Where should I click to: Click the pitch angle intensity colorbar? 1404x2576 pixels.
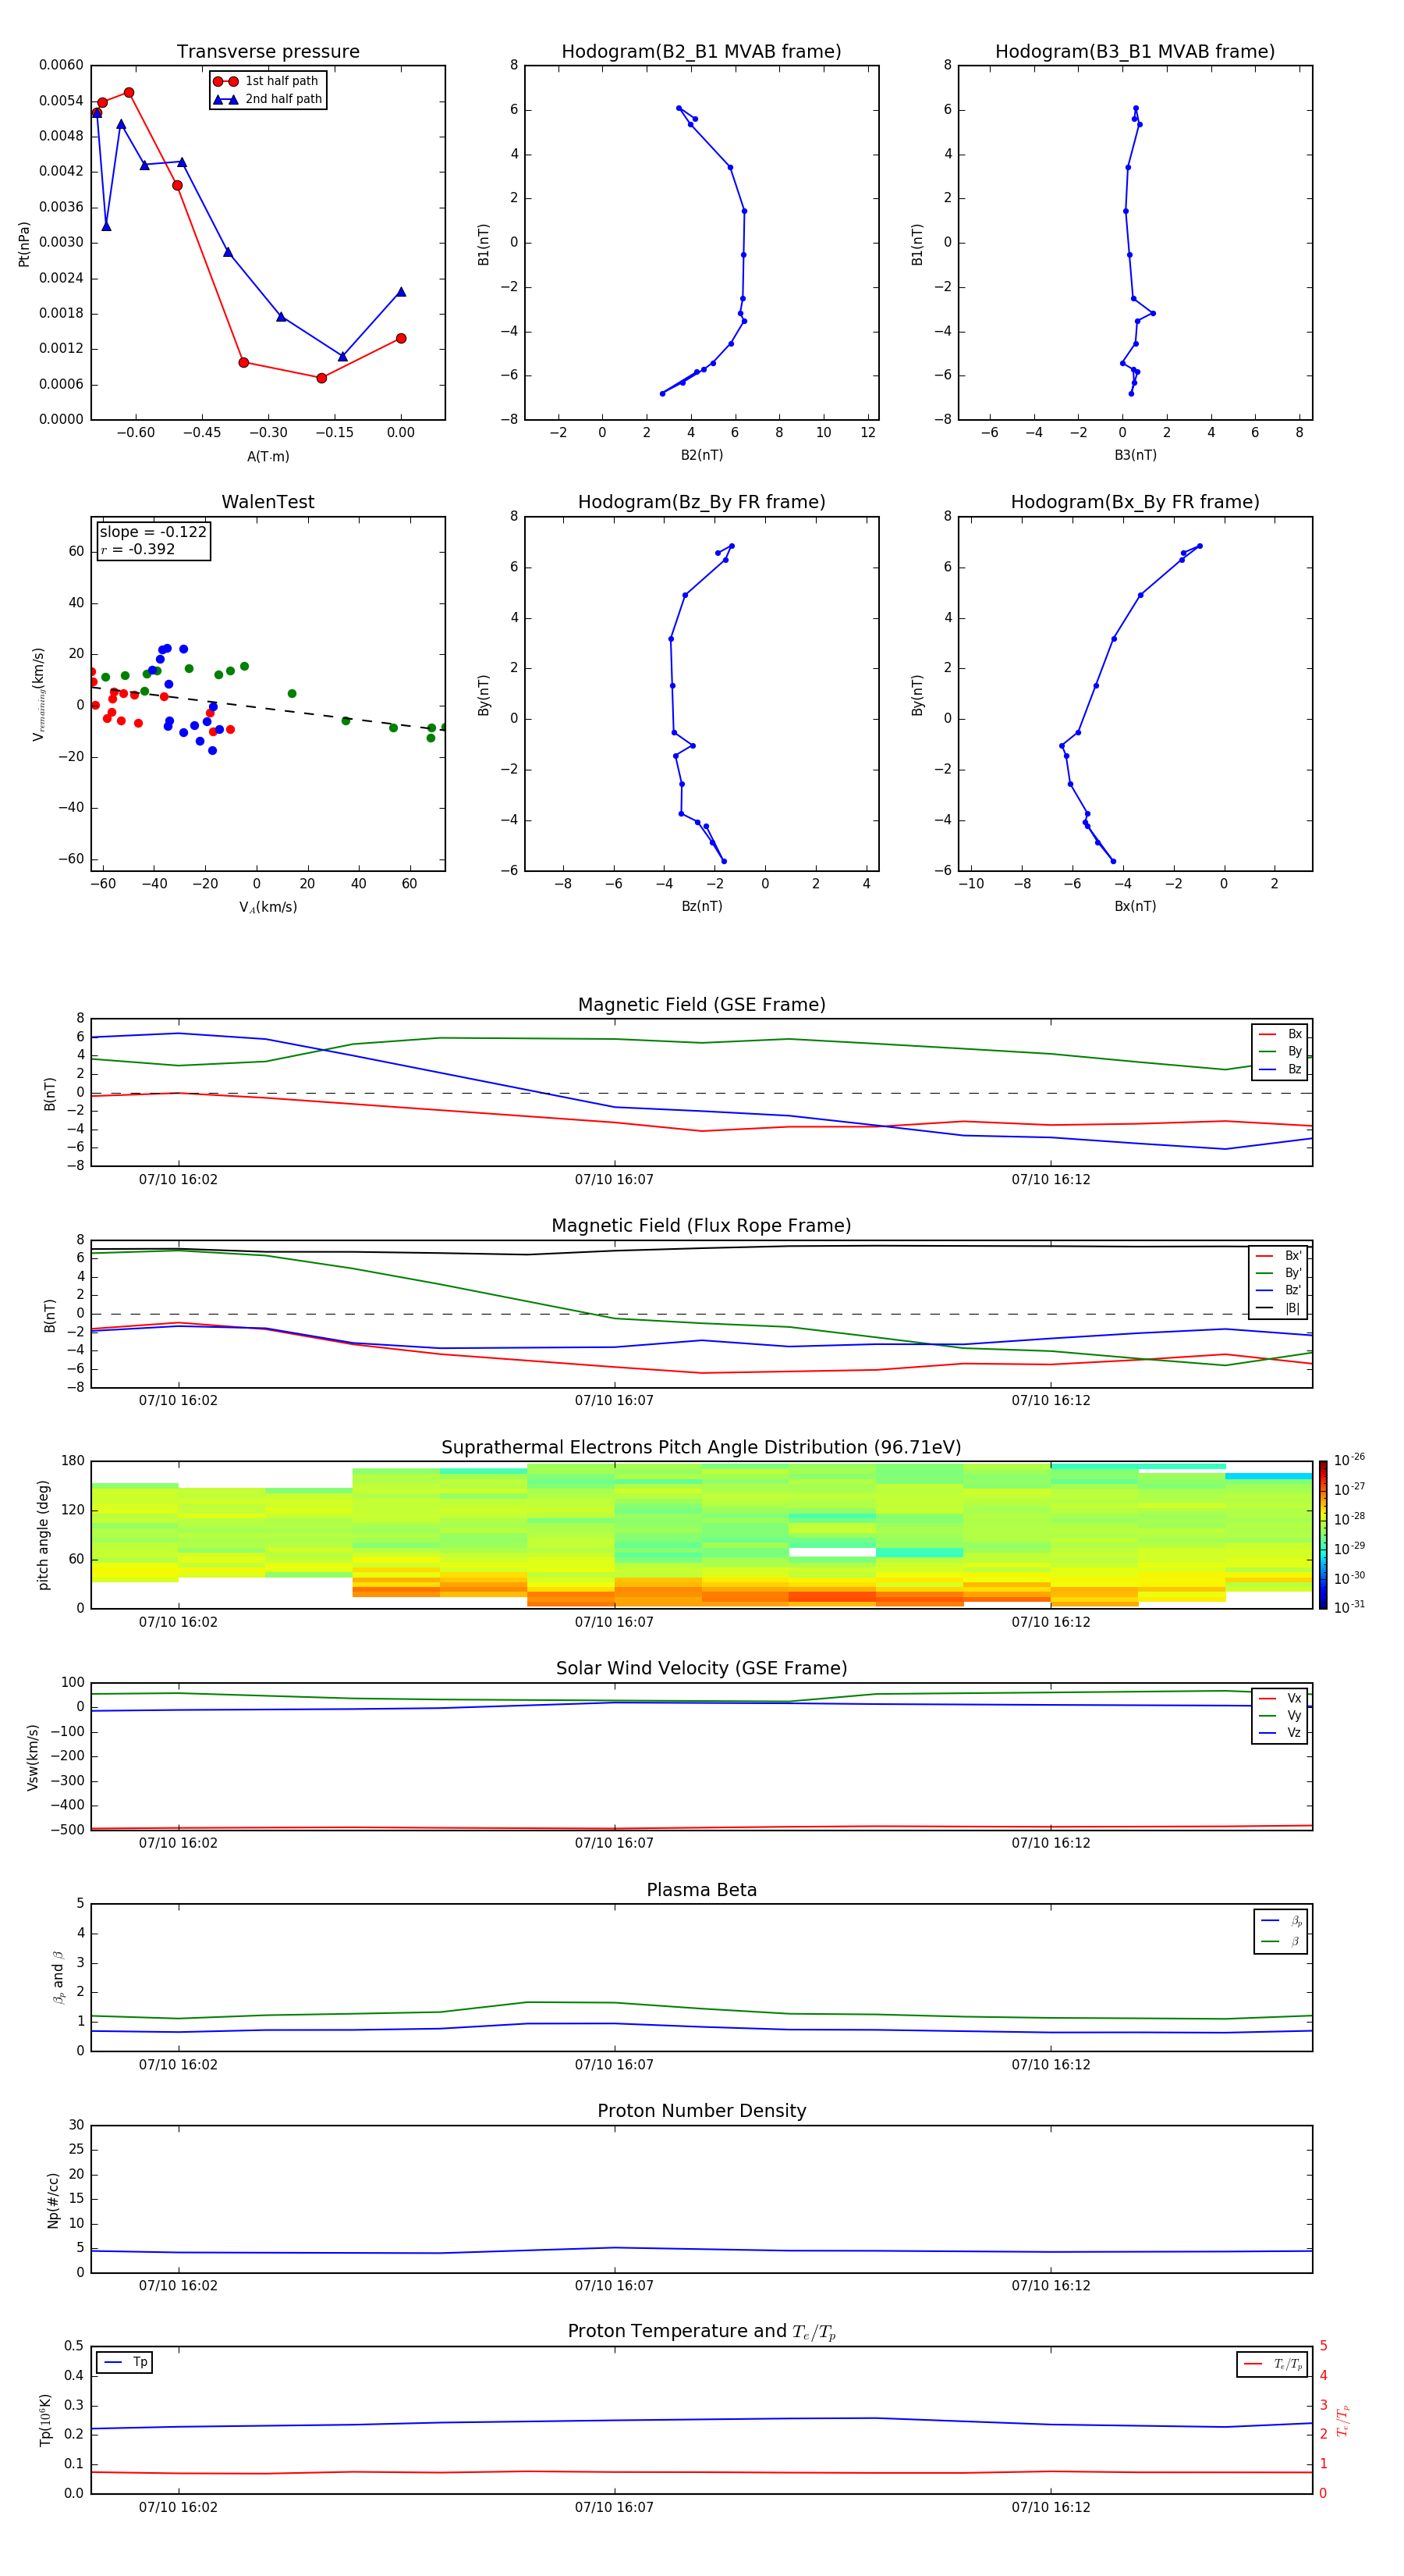click(1323, 1535)
